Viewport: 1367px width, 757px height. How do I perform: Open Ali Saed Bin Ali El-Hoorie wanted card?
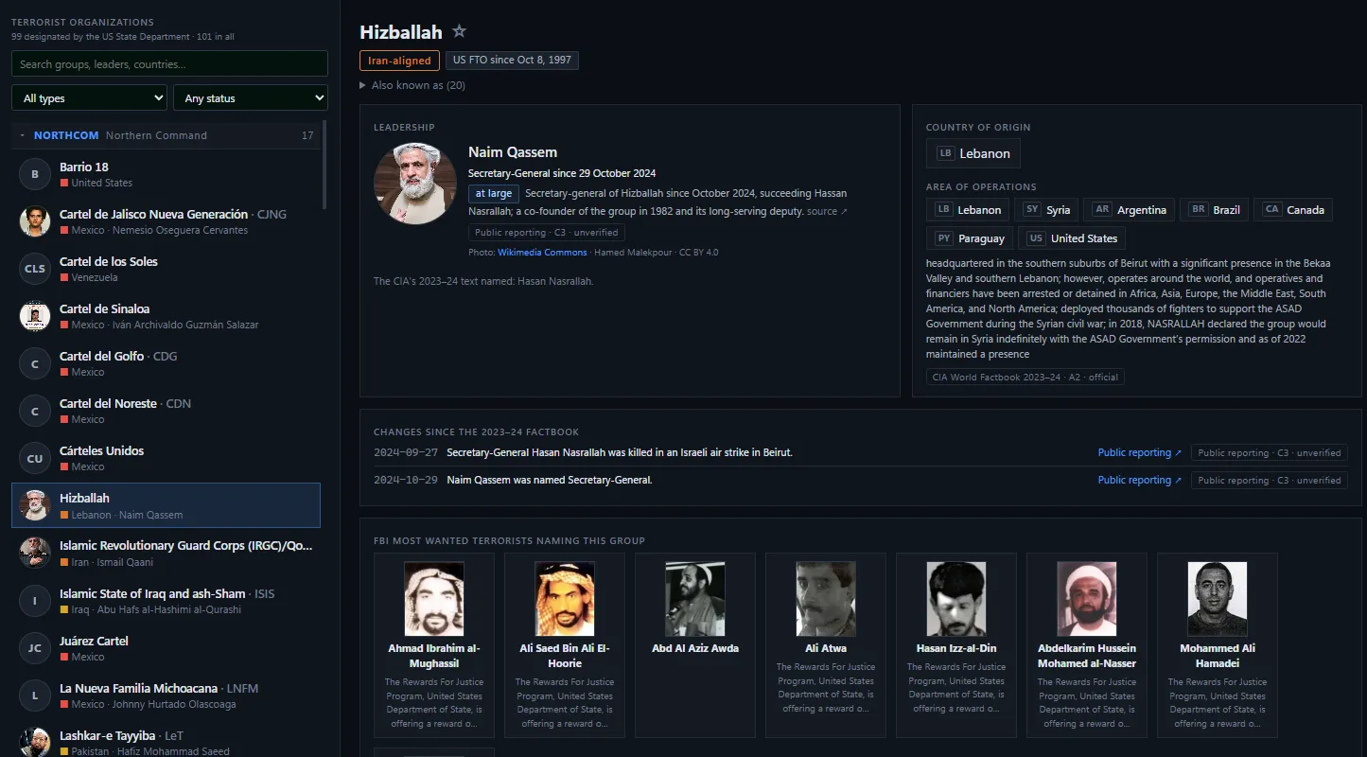(565, 645)
